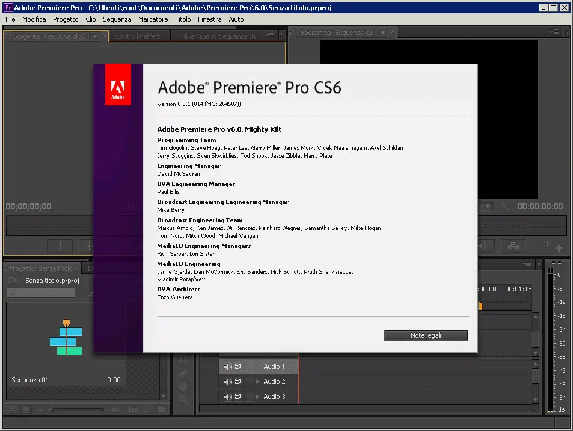Click the Premiere Pr icon in title bar

tap(8, 7)
